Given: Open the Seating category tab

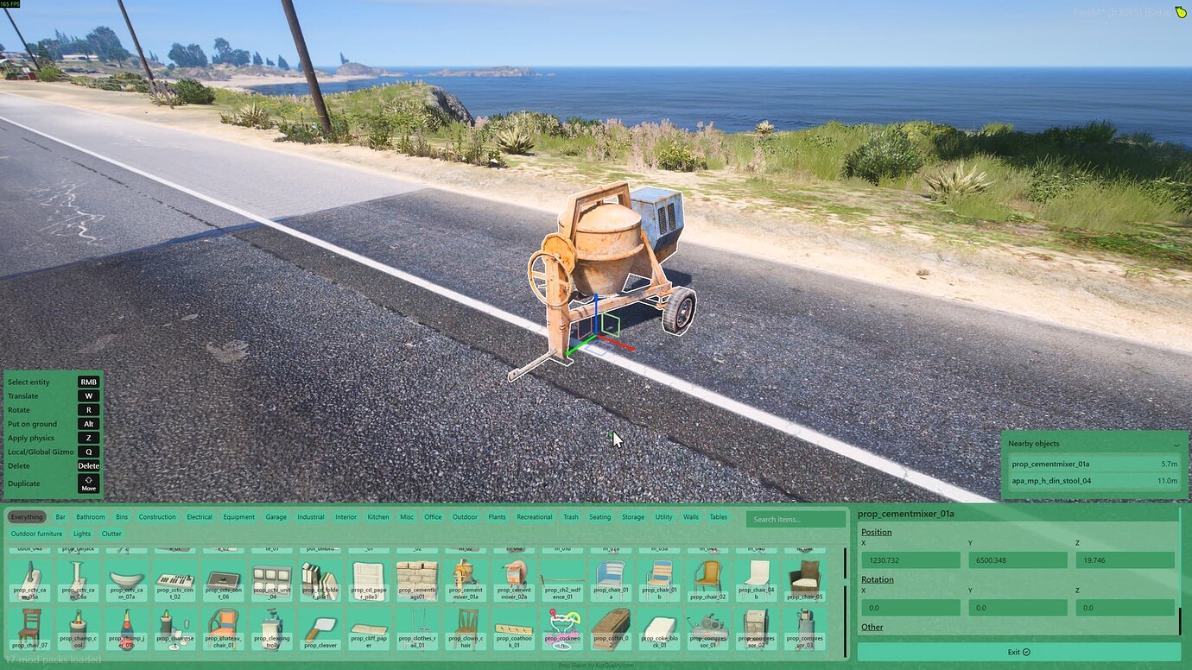Looking at the screenshot, I should [599, 516].
